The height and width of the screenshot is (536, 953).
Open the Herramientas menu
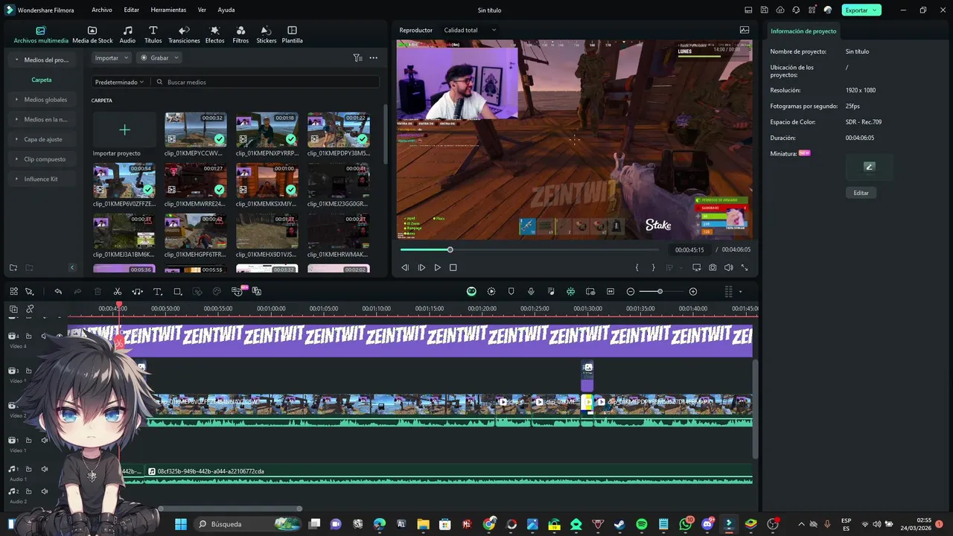pos(168,10)
